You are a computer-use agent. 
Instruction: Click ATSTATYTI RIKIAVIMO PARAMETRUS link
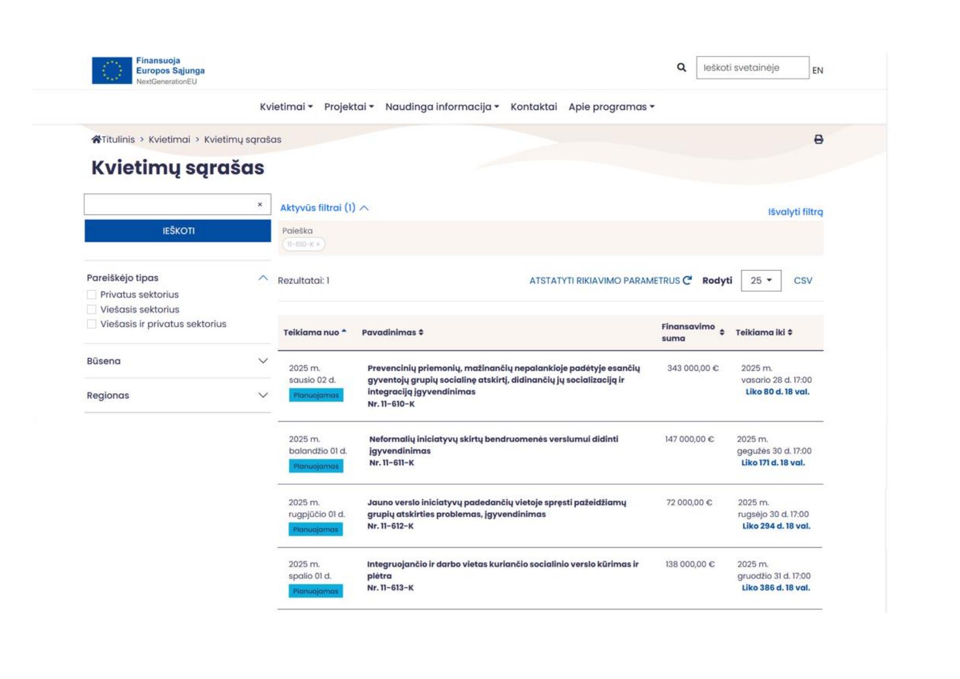pyautogui.click(x=604, y=281)
